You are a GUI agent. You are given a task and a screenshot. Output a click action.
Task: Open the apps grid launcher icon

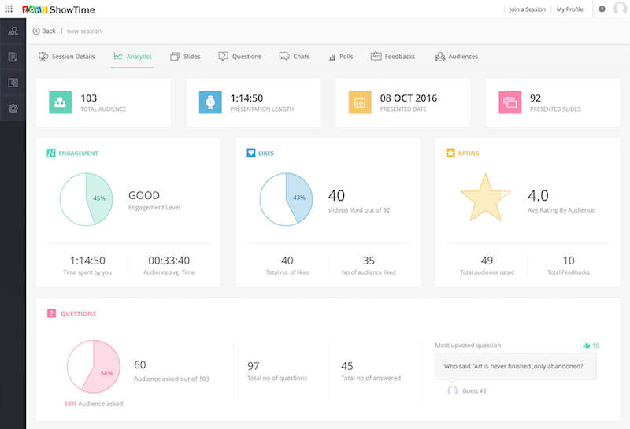[x=9, y=9]
